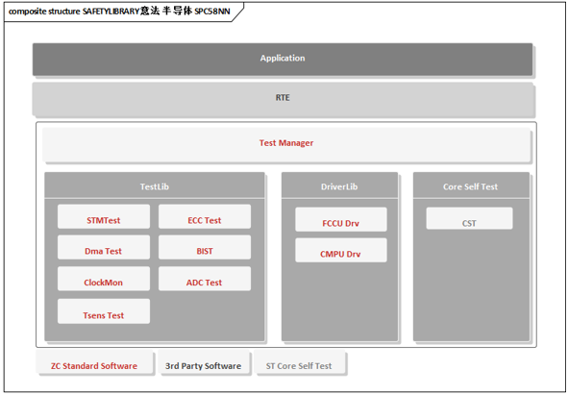Click the ZC Standard Software legend box

tap(94, 361)
